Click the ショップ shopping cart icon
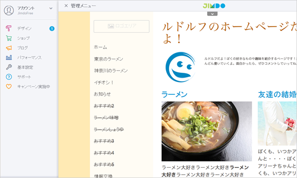The image size is (297, 178). click(x=9, y=38)
